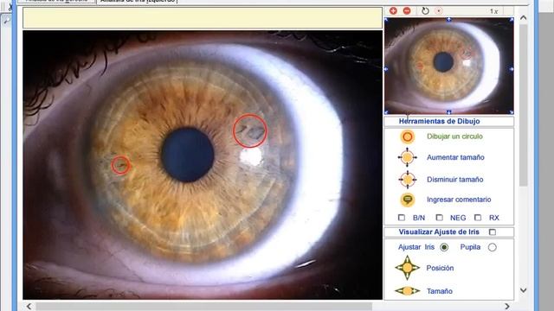Click the Tamaño horizontal arrows icon
Screen dimensions: 554x311
(x=408, y=291)
